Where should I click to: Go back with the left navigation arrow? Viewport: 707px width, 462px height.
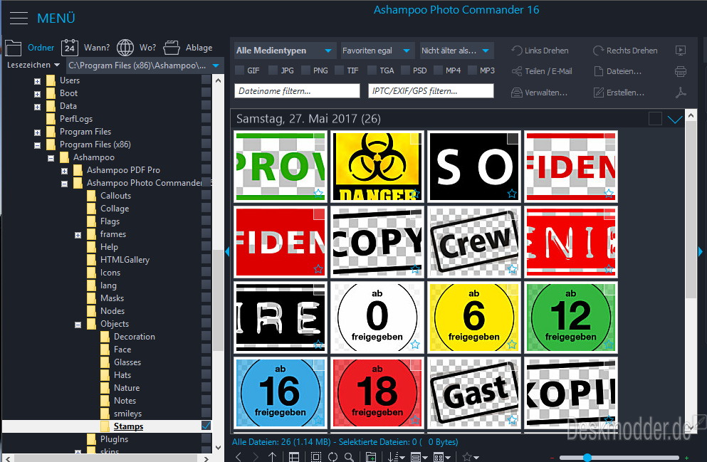coord(239,456)
